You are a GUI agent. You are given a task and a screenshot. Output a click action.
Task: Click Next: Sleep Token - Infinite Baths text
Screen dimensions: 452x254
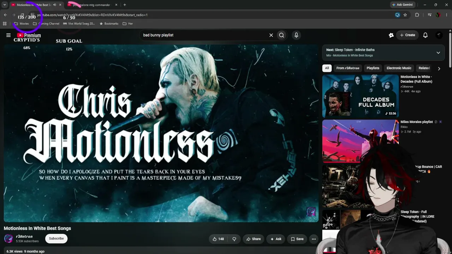pyautogui.click(x=350, y=50)
